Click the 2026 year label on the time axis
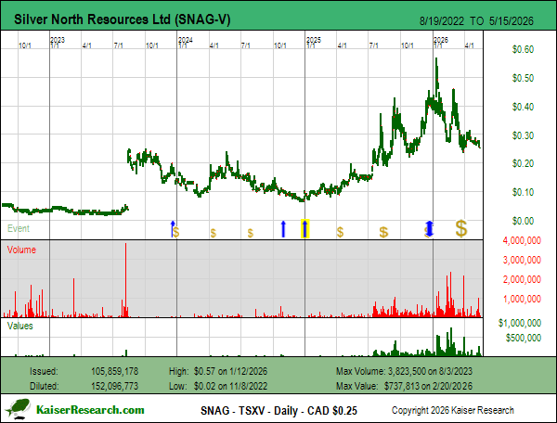557x423 pixels. point(441,40)
